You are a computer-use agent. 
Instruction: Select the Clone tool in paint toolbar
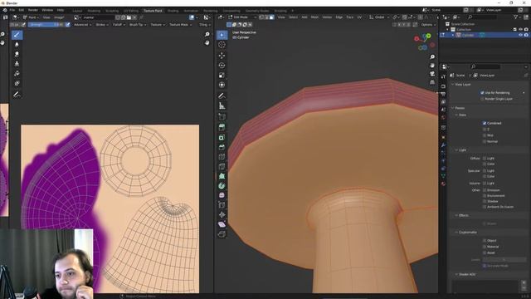click(x=17, y=64)
